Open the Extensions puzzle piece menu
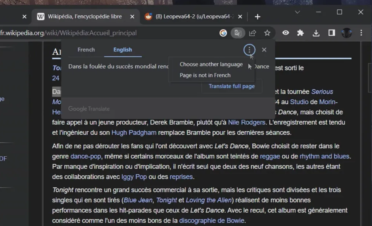372x226 pixels. click(x=300, y=33)
